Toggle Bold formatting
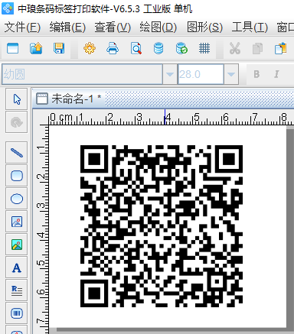This screenshot has width=294, height=334. (x=256, y=74)
